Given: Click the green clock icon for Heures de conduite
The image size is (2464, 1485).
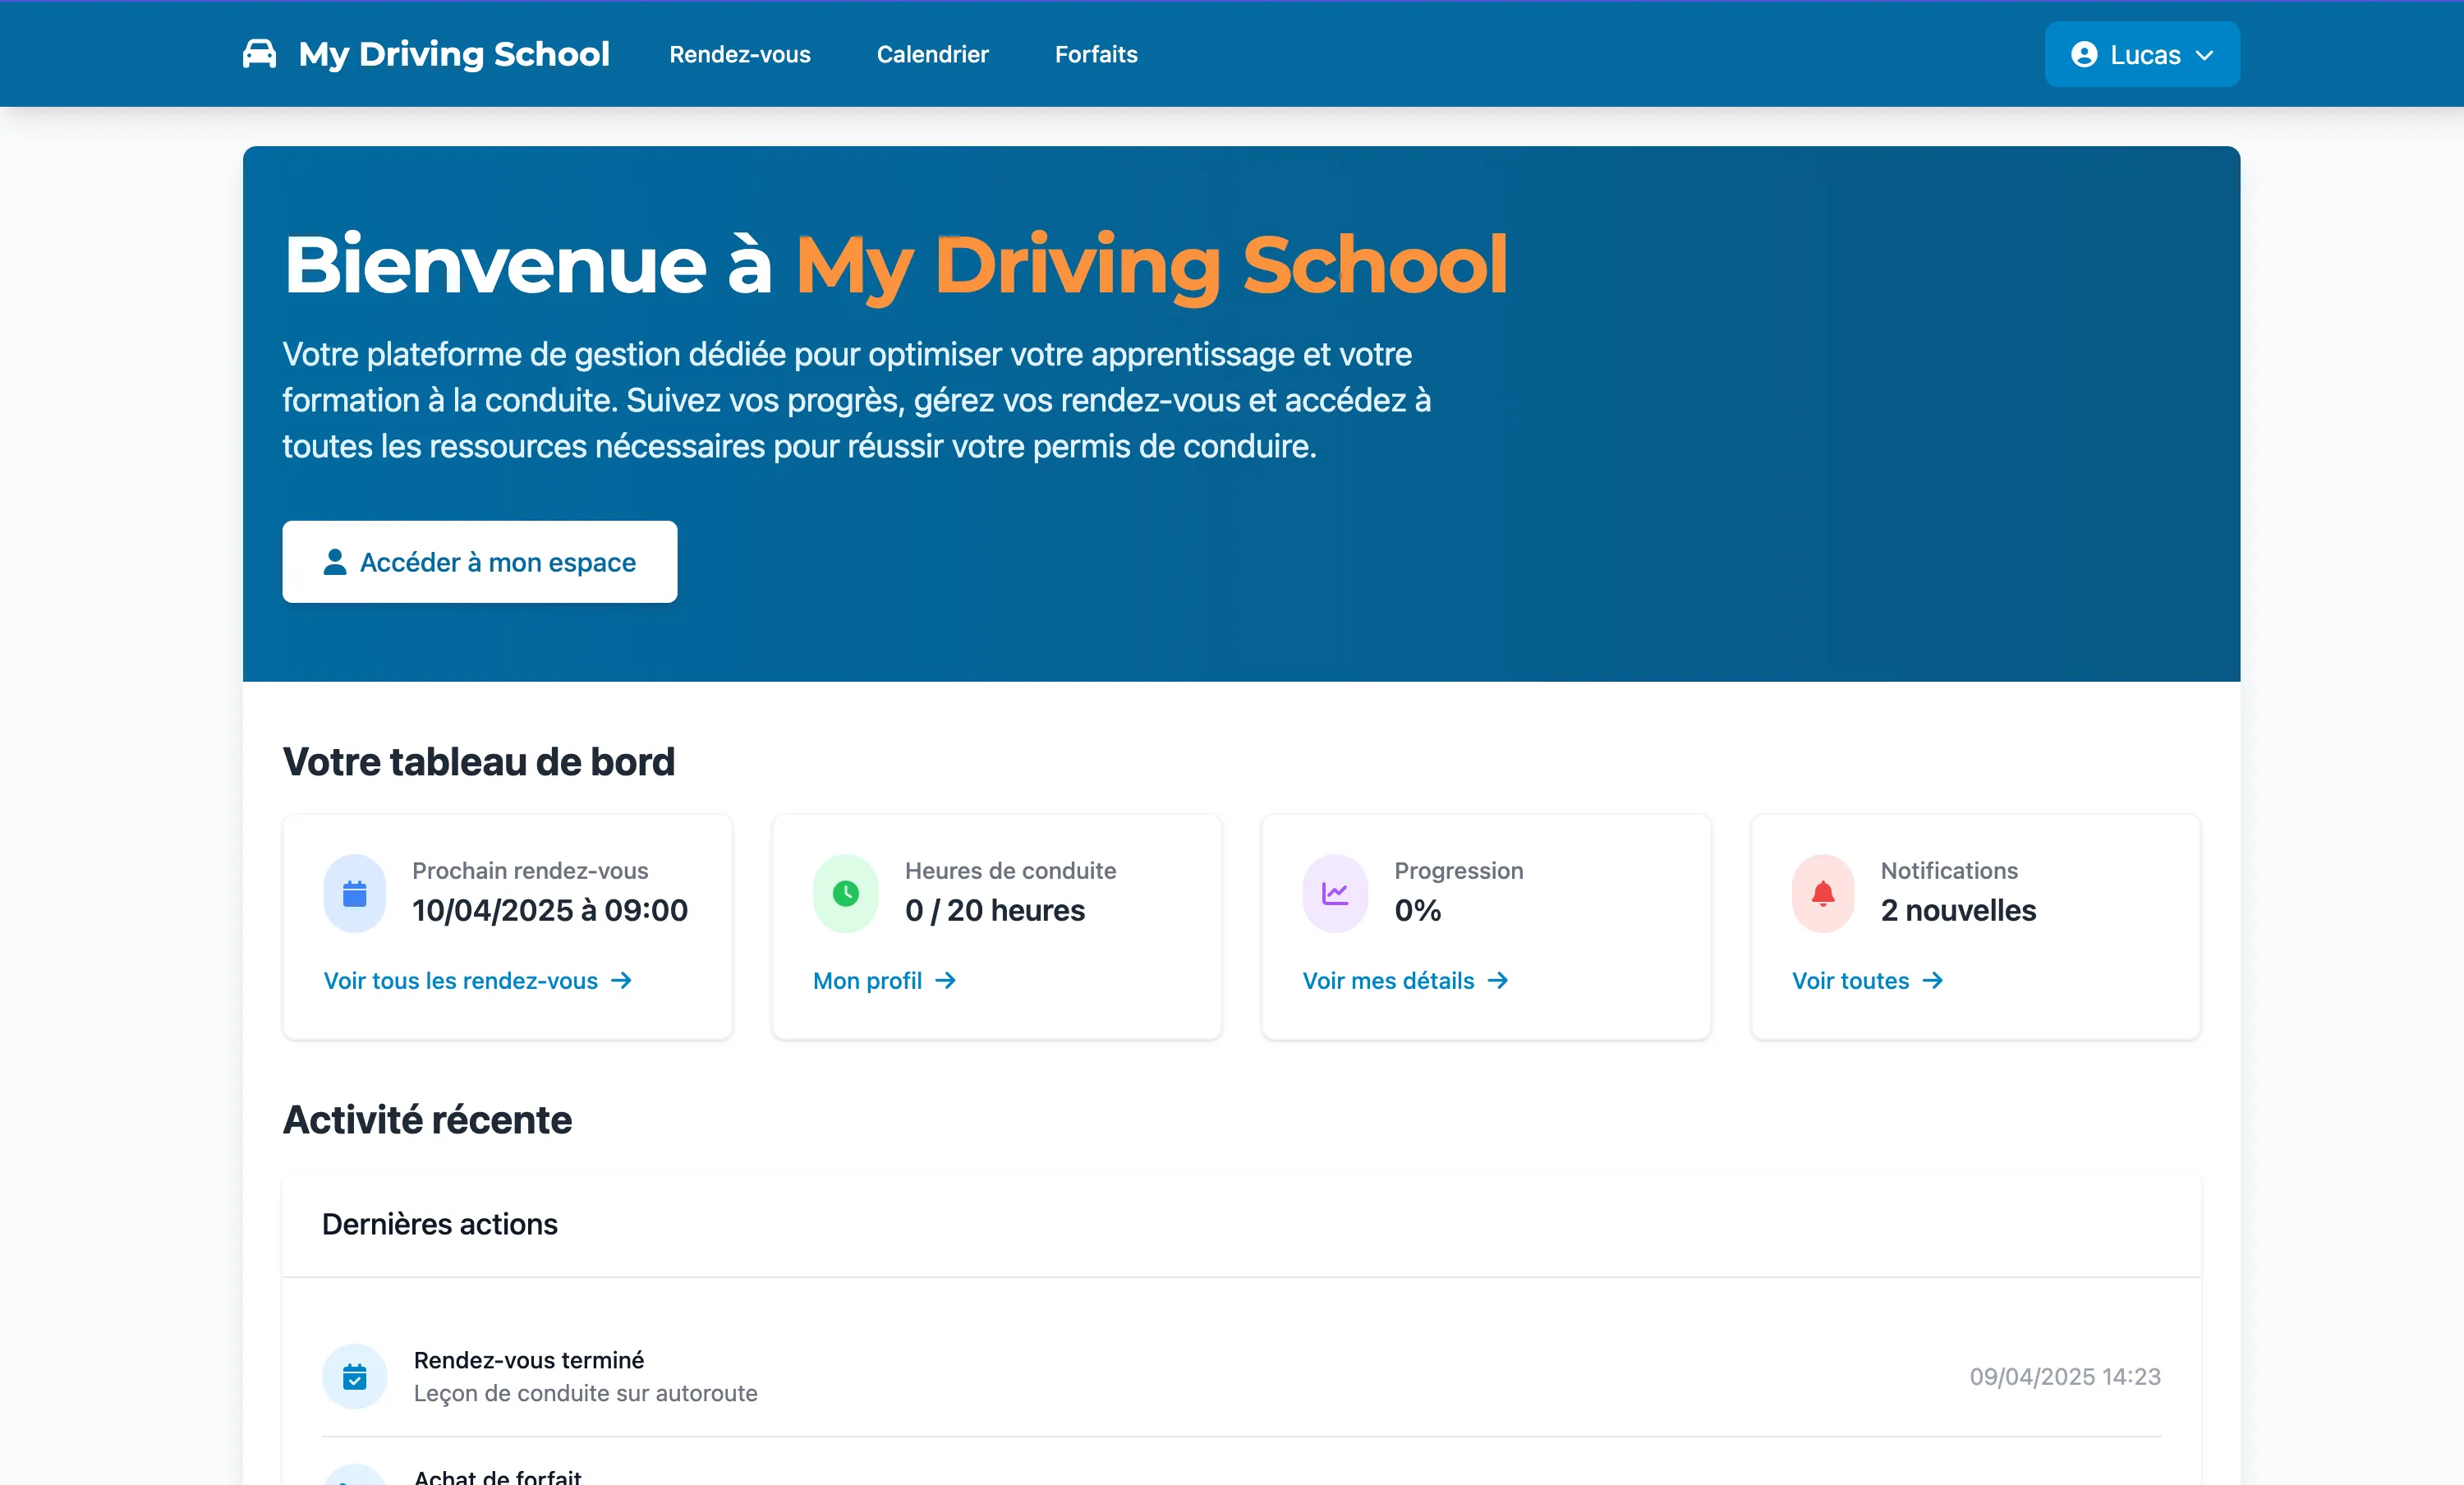Looking at the screenshot, I should click(845, 893).
